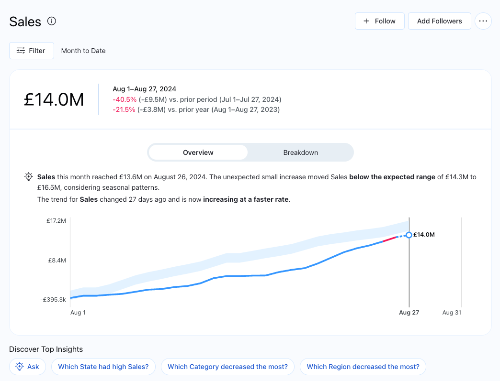The image size is (500, 381).
Task: Ask which State had high Sales
Action: point(103,367)
